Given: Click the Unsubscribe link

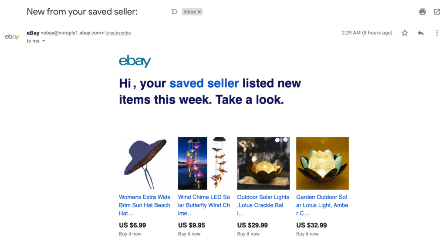Looking at the screenshot, I should pyautogui.click(x=118, y=33).
